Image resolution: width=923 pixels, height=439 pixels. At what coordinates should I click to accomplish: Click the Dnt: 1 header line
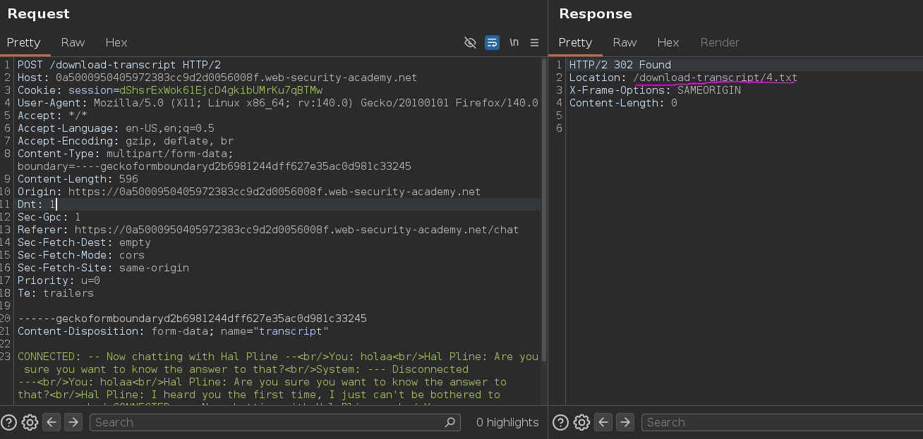(37, 204)
